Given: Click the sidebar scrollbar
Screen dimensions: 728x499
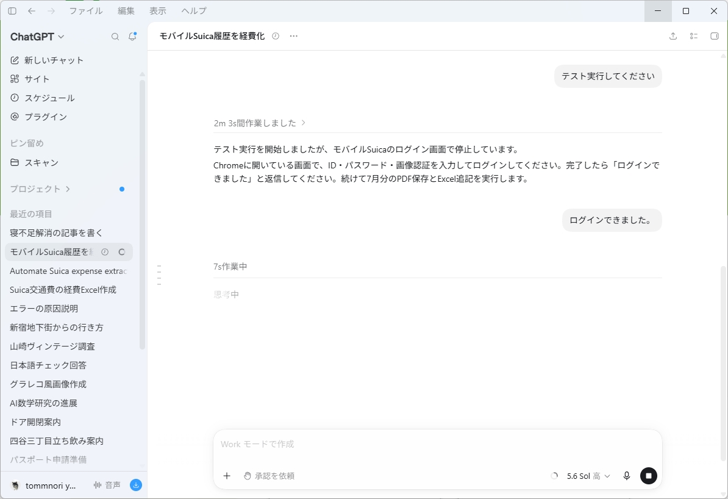Looking at the screenshot, I should (142, 214).
